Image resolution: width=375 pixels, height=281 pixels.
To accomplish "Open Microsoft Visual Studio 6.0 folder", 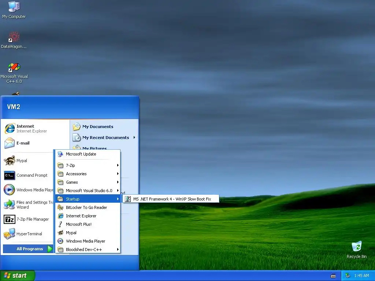I will 88,191.
